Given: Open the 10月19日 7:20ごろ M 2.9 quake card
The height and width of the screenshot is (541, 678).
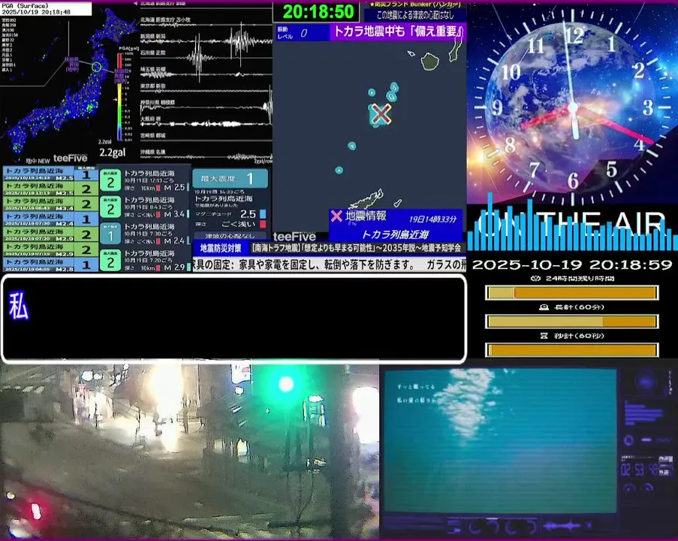Looking at the screenshot, I should pyautogui.click(x=145, y=260).
